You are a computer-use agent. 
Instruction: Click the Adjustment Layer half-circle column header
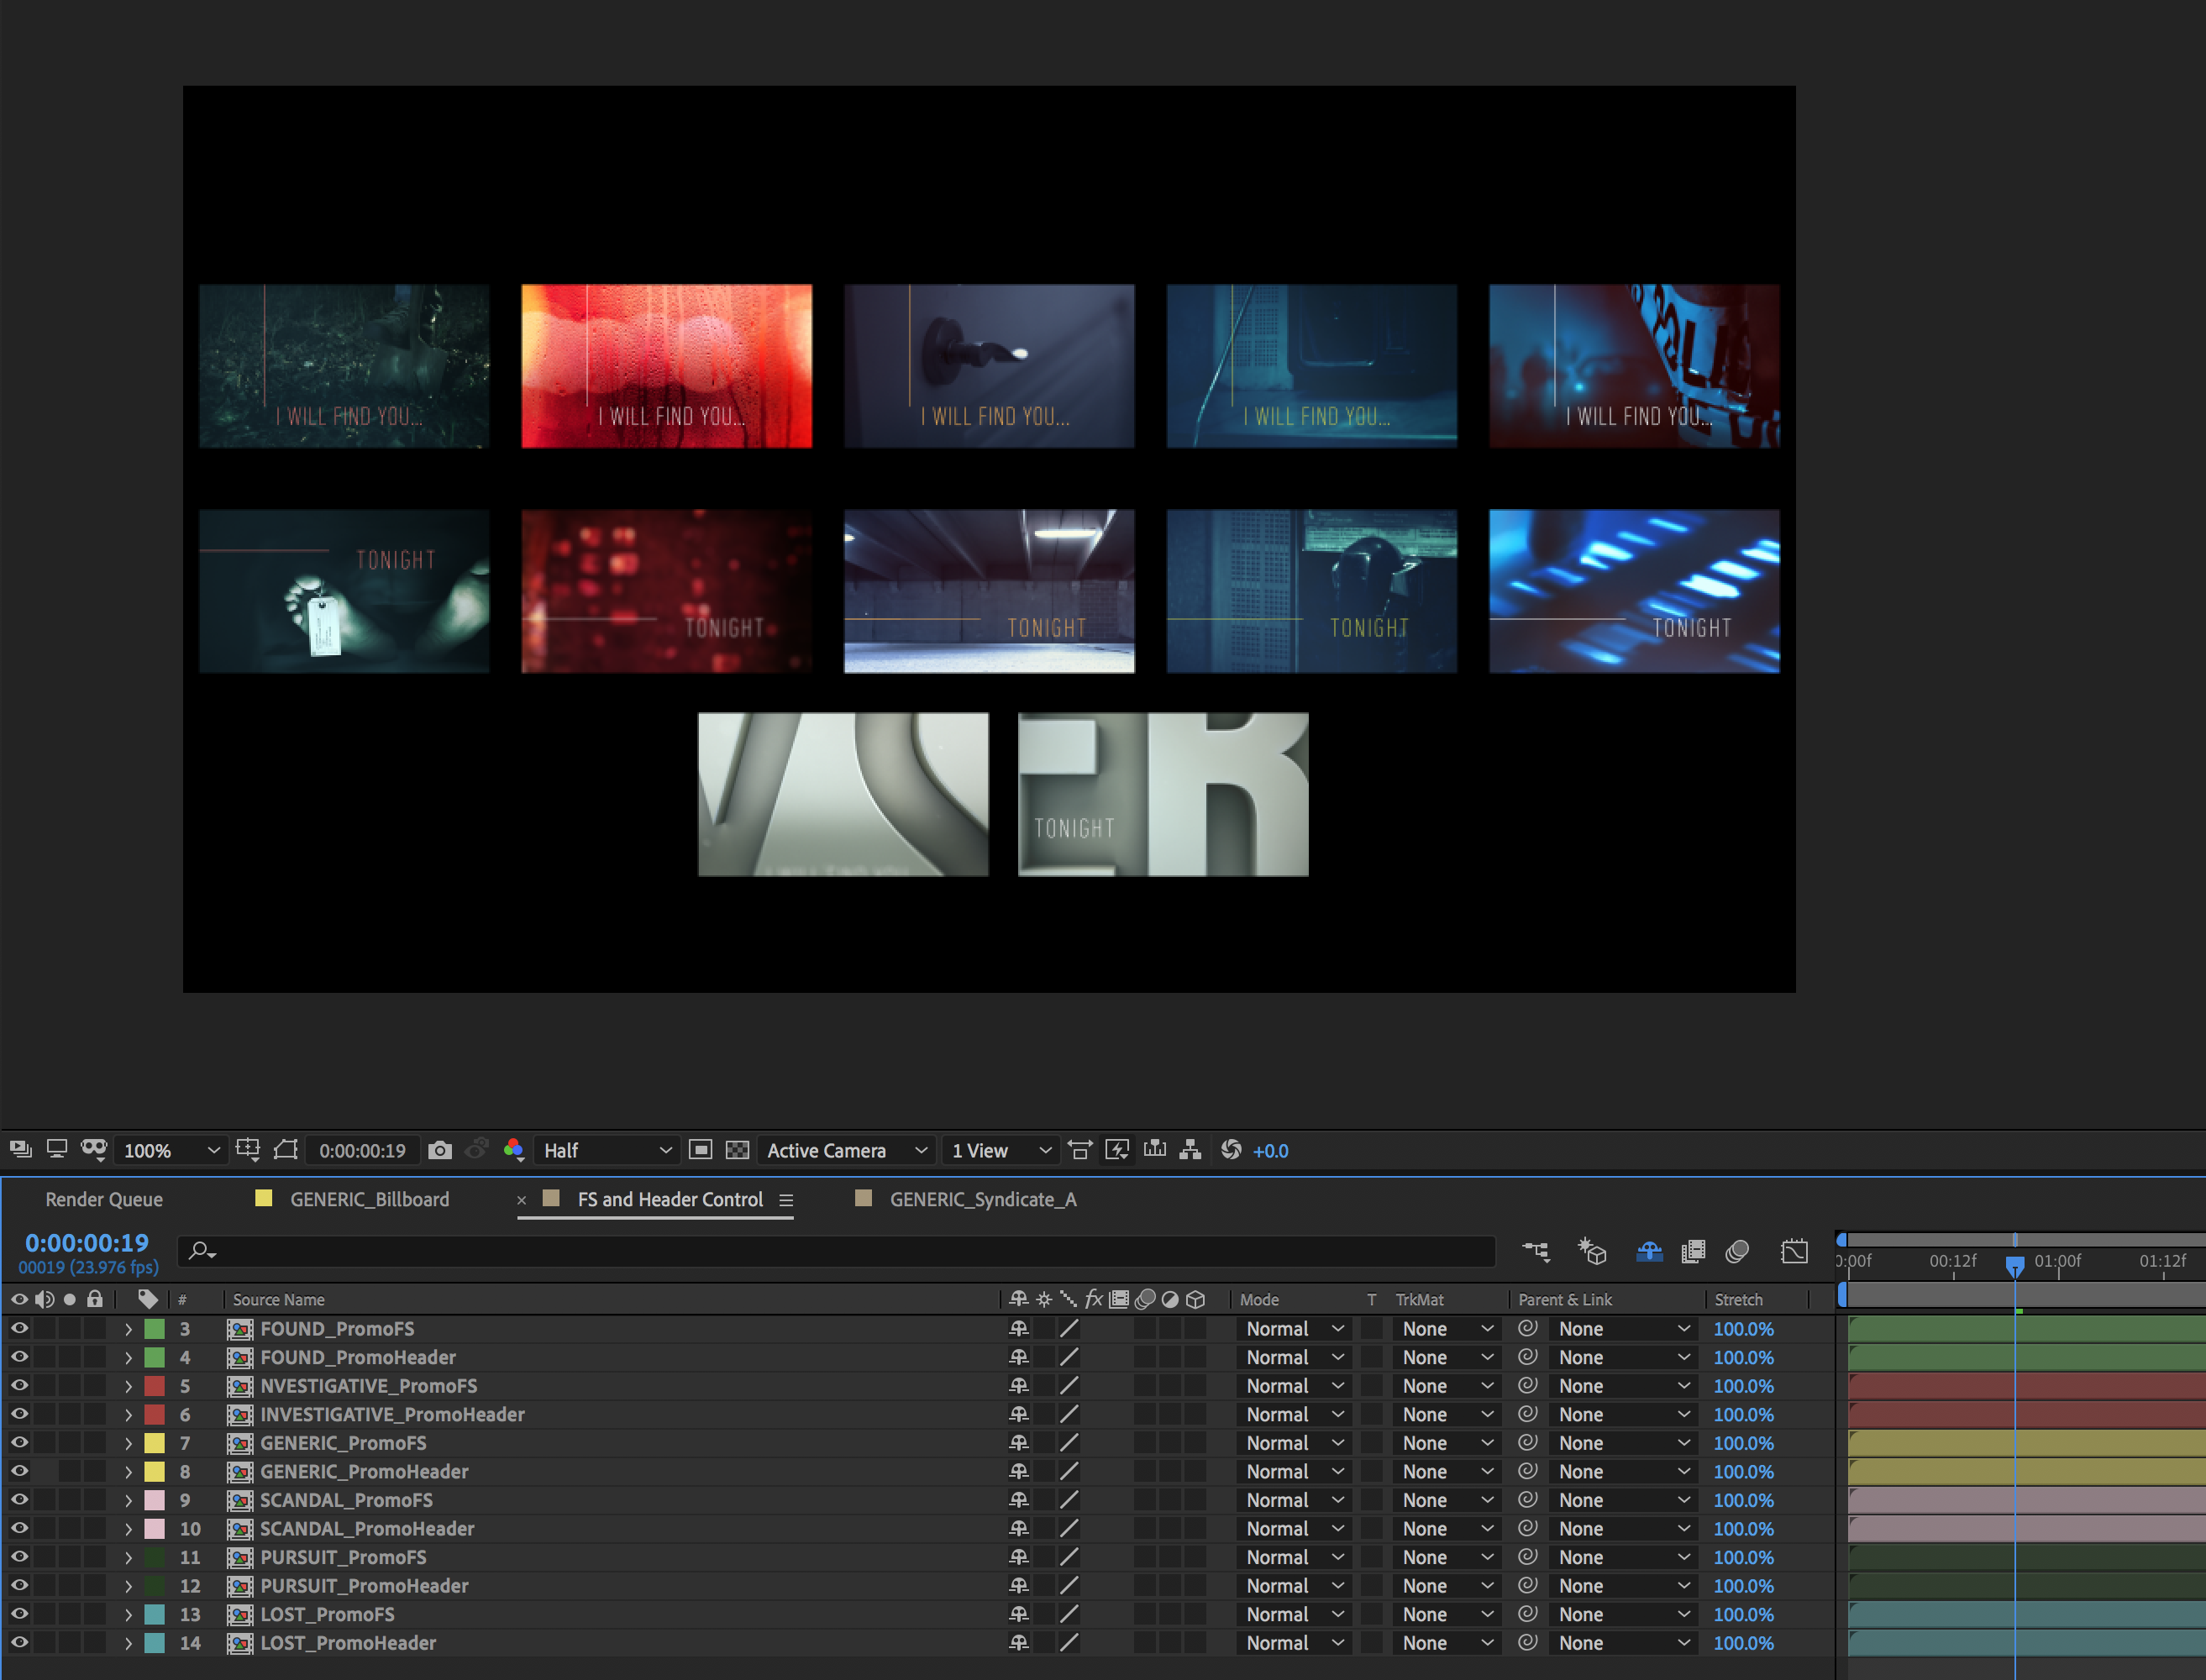[x=1170, y=1299]
